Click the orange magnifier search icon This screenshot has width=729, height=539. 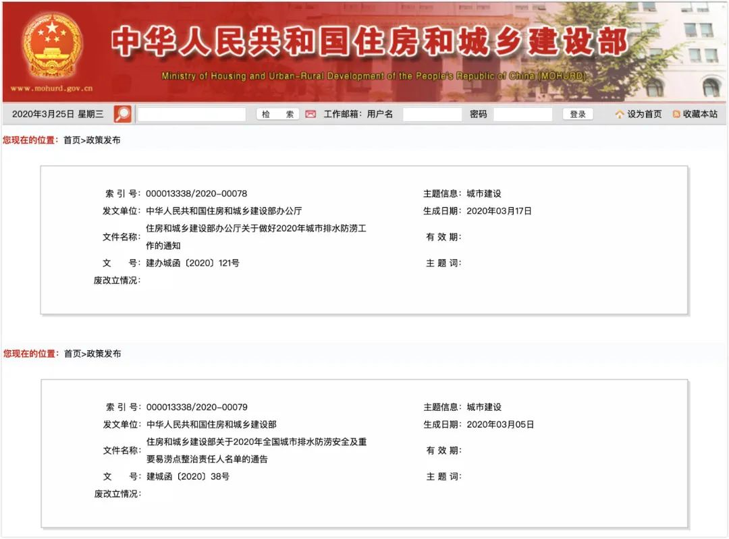pos(123,114)
